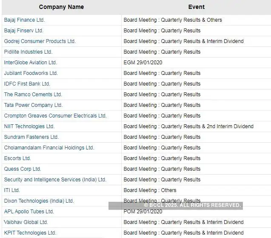Select Vaibhav Global's Quarterly Results & Interim Dividend cell

click(x=196, y=222)
